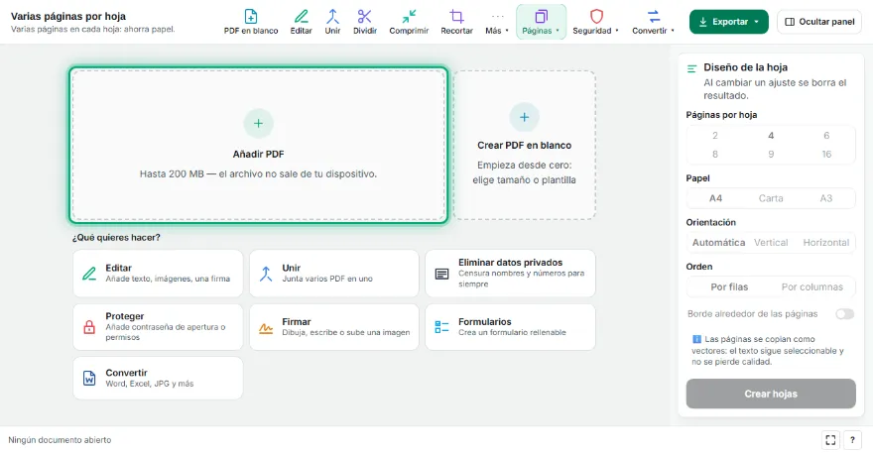Image resolution: width=873 pixels, height=453 pixels.
Task: Set order to Por filas
Action: point(729,287)
